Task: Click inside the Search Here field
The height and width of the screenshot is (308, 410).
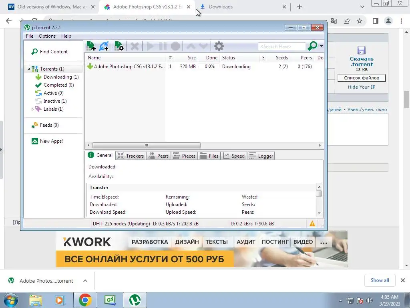Action: click(281, 47)
